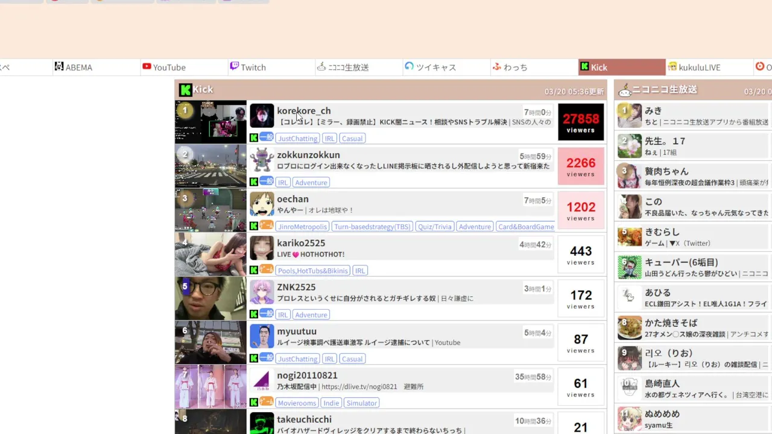Open キューバー(6垢目) niconico thumbnail

pos(630,267)
